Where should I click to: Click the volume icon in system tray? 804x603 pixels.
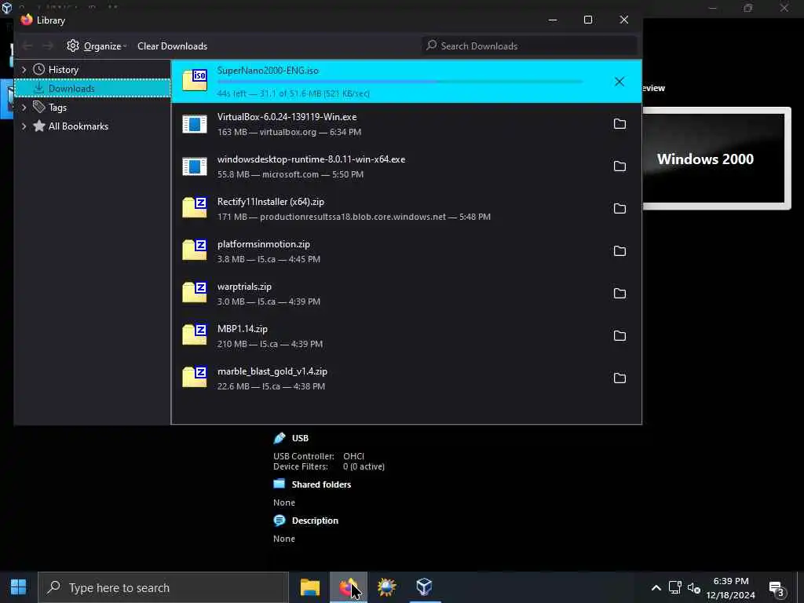pos(694,588)
